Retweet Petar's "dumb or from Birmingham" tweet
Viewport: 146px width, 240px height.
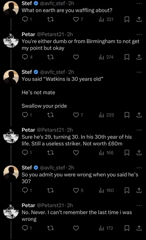tap(51, 57)
